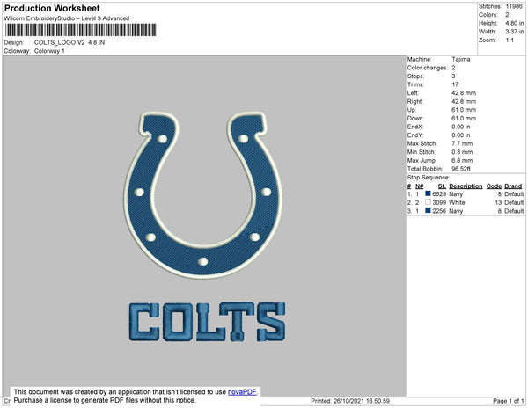Click the 'N#' column header
Screen dimensions: 528x408
click(x=419, y=186)
